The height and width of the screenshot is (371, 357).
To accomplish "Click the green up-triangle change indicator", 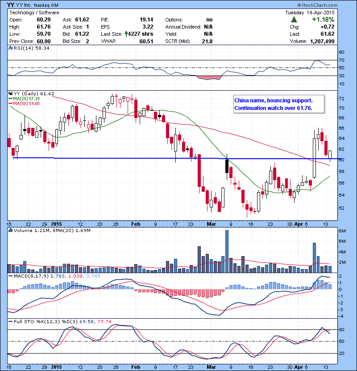I will (x=294, y=19).
